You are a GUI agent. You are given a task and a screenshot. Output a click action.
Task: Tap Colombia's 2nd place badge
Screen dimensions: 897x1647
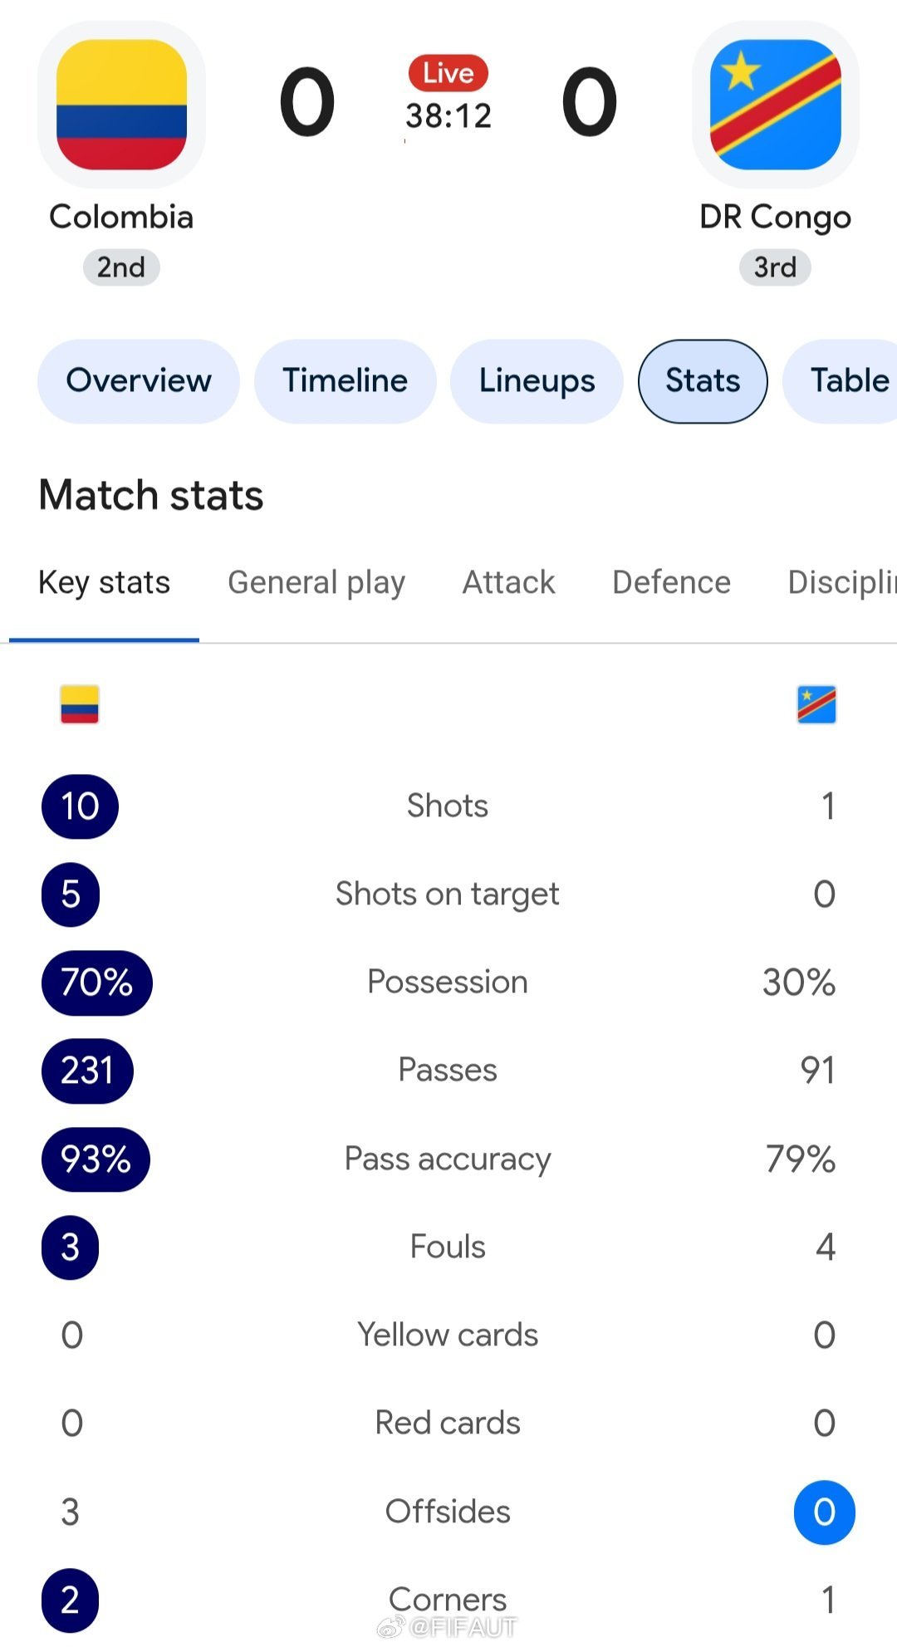(x=121, y=267)
